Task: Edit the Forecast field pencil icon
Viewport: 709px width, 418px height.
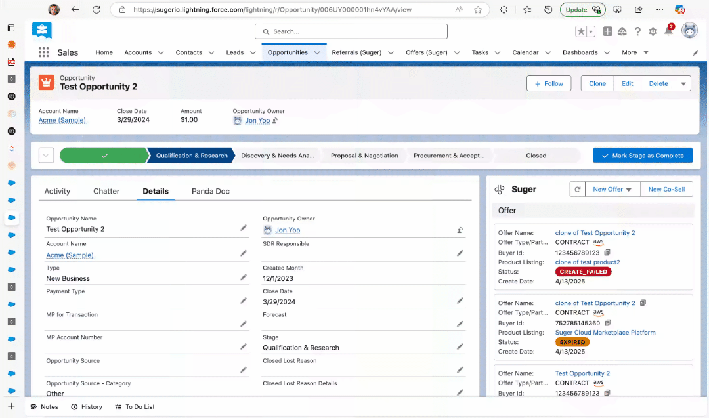Action: [x=460, y=324]
